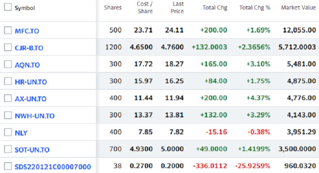Select the -15.16 total change cell
The height and width of the screenshot is (173, 319).
pyautogui.click(x=216, y=132)
